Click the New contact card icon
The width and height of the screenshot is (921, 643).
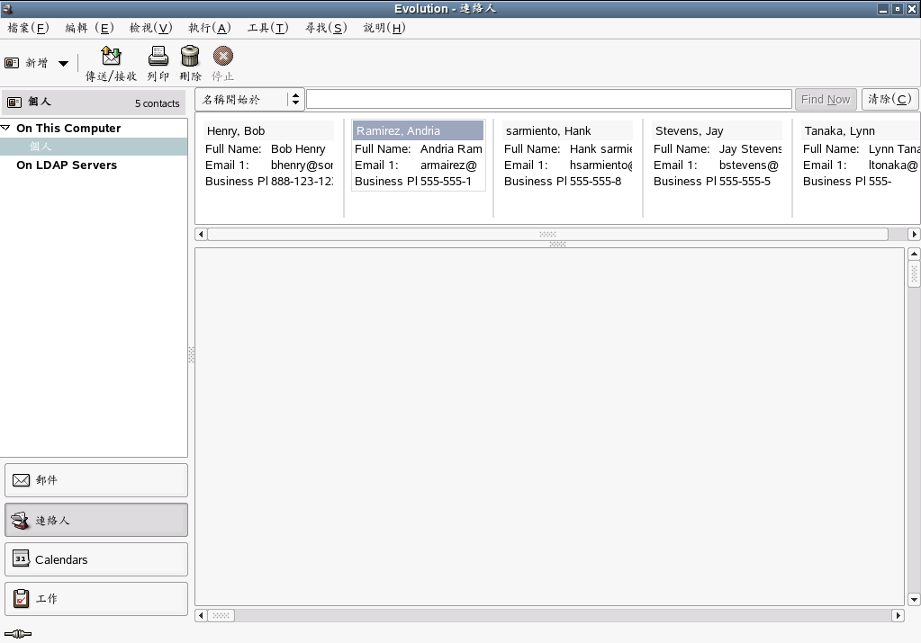(12, 63)
